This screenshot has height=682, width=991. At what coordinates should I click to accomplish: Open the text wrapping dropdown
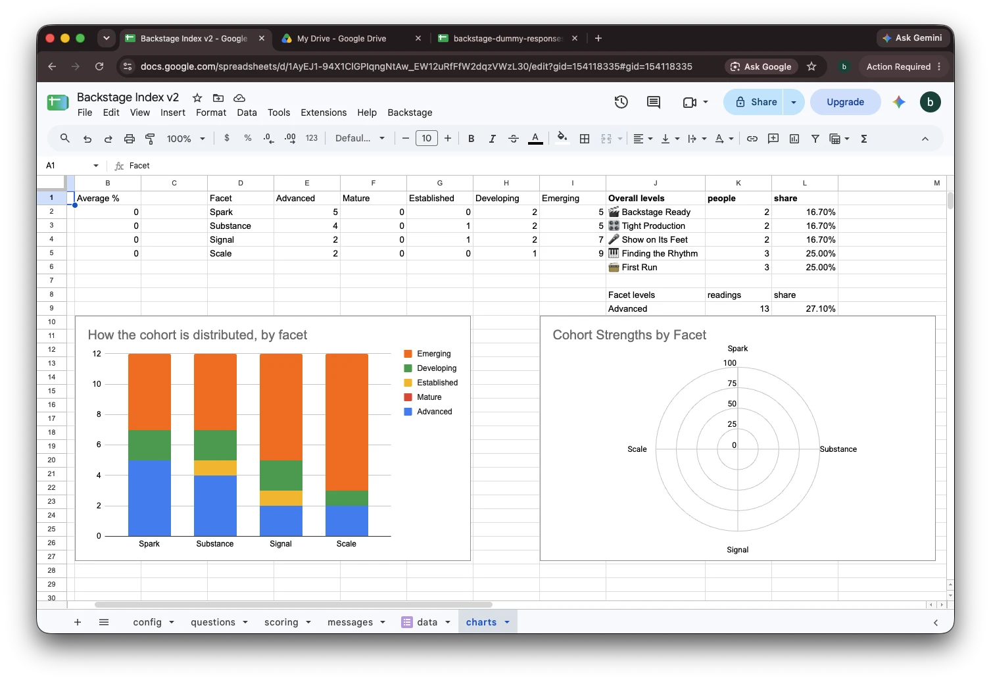697,138
